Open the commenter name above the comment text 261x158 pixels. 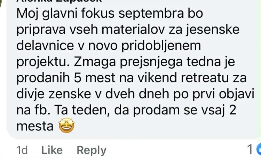point(59,1)
